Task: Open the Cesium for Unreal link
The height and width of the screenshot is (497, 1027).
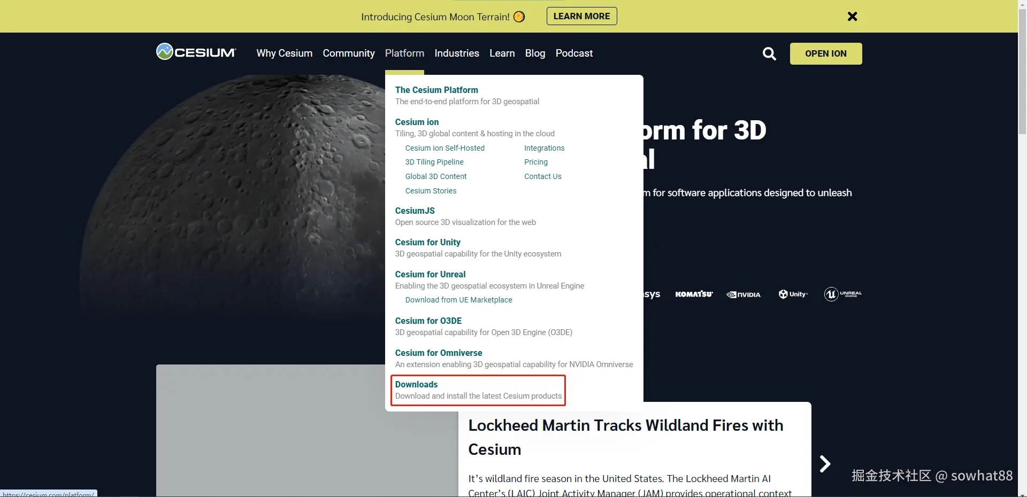Action: coord(431,274)
